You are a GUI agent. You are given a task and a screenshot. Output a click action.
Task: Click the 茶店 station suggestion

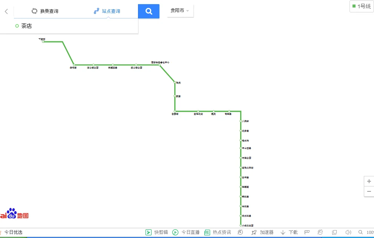26,26
